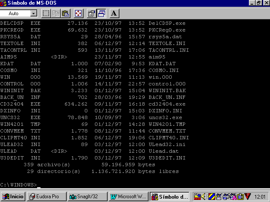Select the Símbolo de MS-DOS taskbar button
The width and height of the screenshot is (270, 202).
point(170,197)
